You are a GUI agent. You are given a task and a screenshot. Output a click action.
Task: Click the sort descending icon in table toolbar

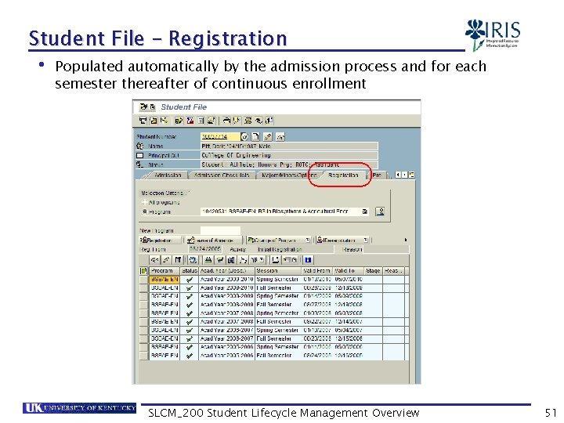[220, 260]
